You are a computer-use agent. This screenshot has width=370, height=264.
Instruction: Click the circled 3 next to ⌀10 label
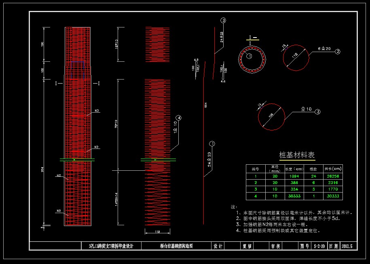318,112
